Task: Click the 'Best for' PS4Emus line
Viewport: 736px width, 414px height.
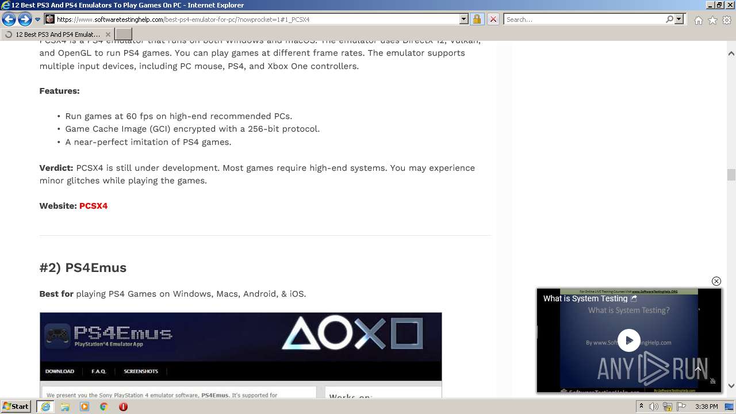Action: pyautogui.click(x=172, y=294)
